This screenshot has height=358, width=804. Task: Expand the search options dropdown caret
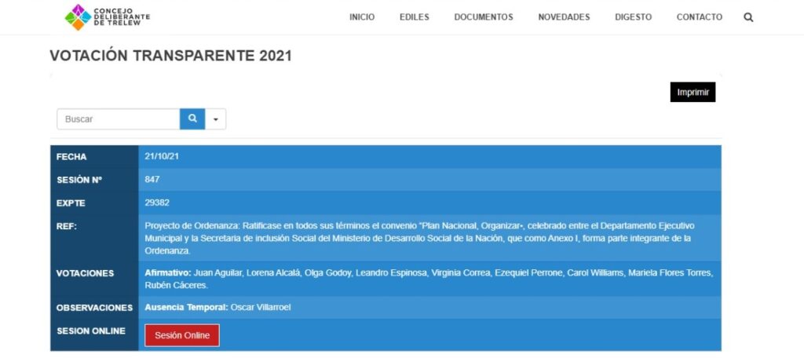point(215,119)
